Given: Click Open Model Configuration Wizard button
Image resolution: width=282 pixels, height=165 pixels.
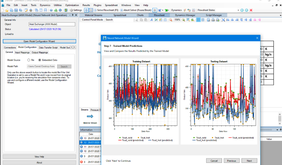Looking at the screenshot, I should pyautogui.click(x=39, y=41).
